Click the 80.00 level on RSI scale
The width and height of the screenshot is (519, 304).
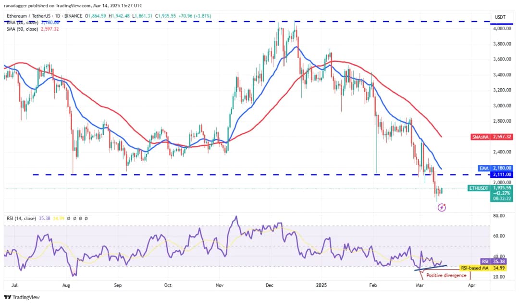[500, 216]
